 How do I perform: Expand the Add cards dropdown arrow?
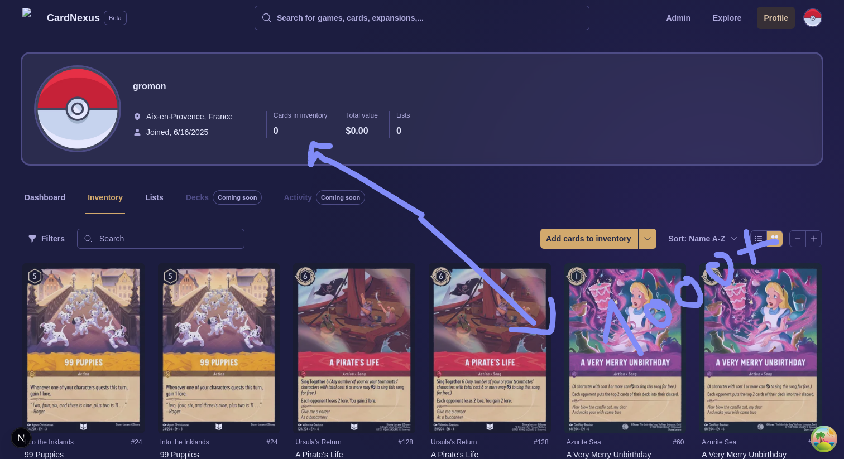coord(648,239)
